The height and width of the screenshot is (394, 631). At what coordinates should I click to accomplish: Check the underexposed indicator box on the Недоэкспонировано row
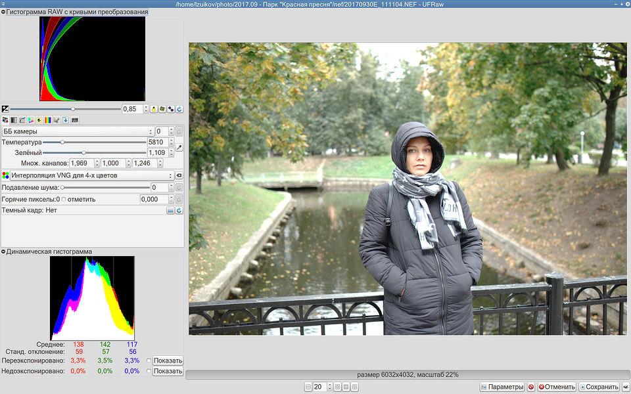[149, 371]
